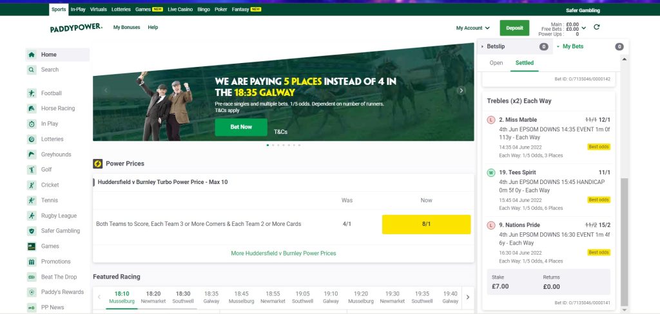
Task: Click the Lotteries icon in sidebar
Action: 32,139
